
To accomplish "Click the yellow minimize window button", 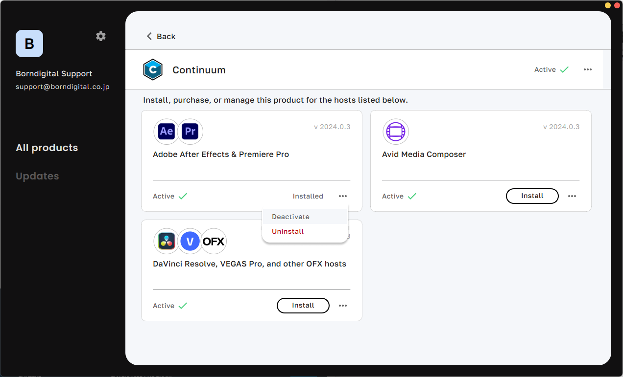I will point(608,5).
